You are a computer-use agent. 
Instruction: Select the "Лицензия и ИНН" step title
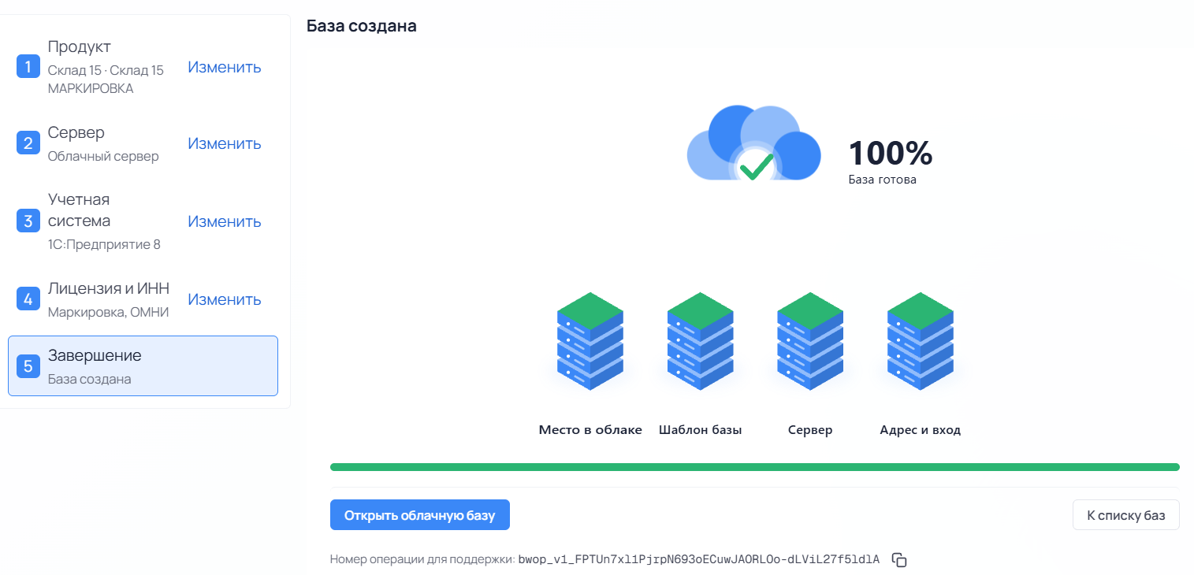(x=109, y=288)
